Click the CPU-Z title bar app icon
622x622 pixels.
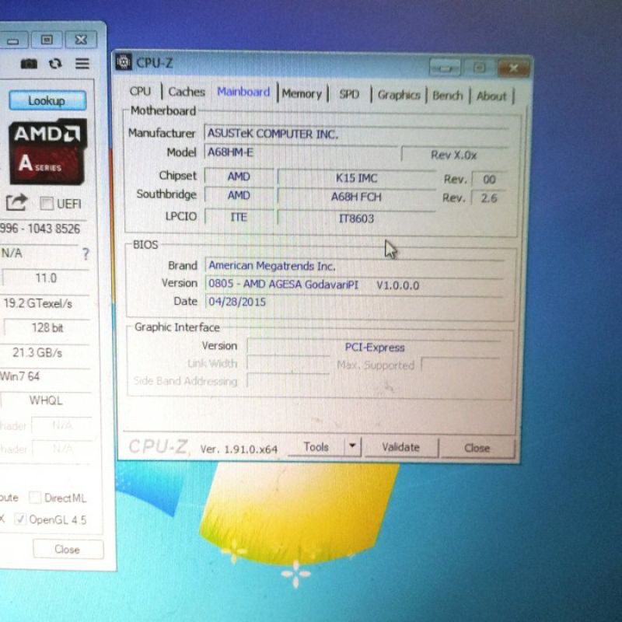[124, 62]
